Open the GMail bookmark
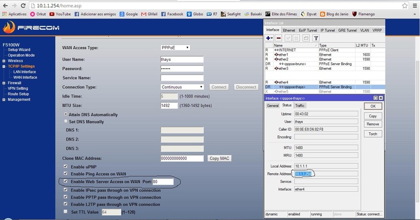This screenshot has height=220, width=420. coord(149,14)
